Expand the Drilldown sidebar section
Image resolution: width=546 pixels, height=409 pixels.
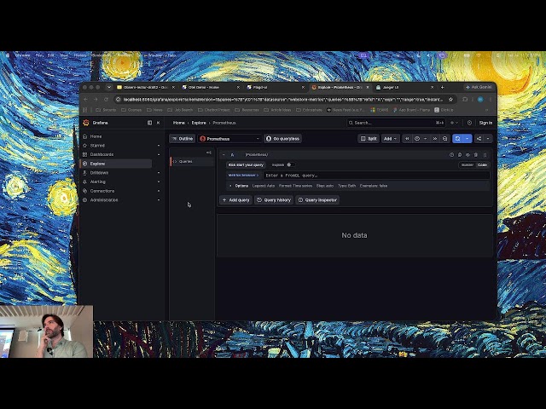(x=159, y=172)
